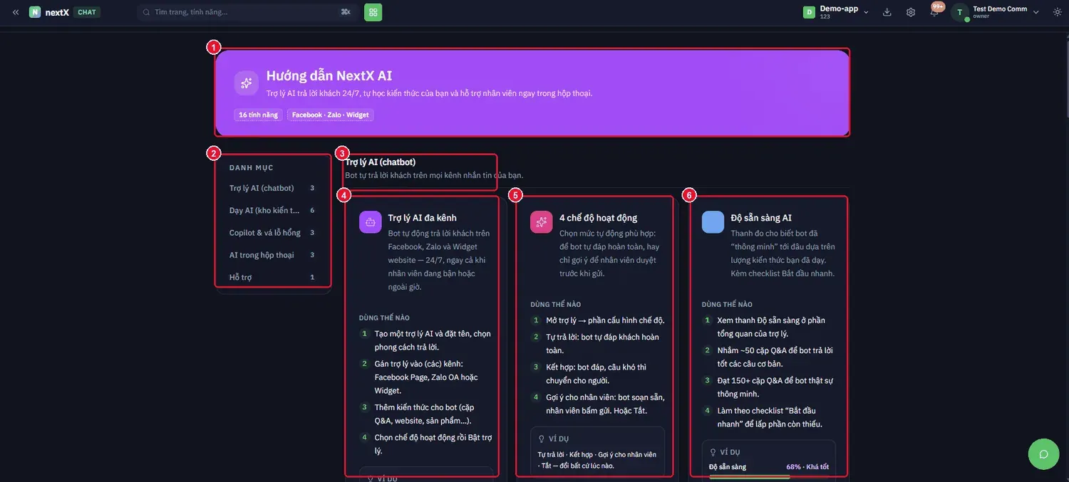Open the floating chat bubble button
The height and width of the screenshot is (482, 1069).
[x=1044, y=454]
